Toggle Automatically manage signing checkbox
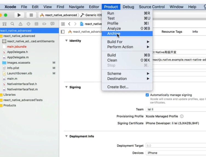Viewport: 206px width, 157px height. pyautogui.click(x=147, y=95)
